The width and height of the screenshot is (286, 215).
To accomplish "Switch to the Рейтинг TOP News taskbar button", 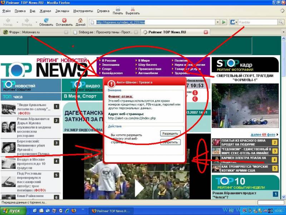I will coord(112,211).
